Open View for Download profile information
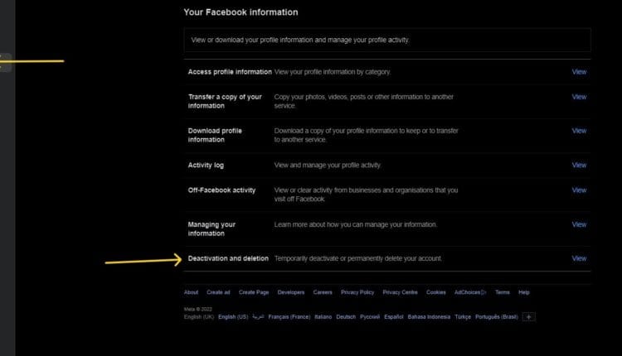 pyautogui.click(x=579, y=131)
